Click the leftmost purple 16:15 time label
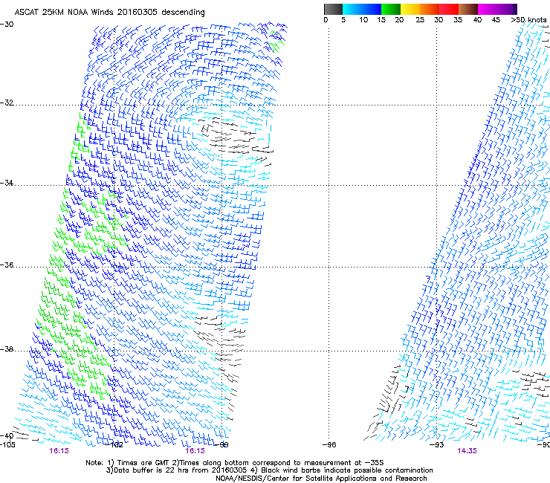 (x=59, y=451)
